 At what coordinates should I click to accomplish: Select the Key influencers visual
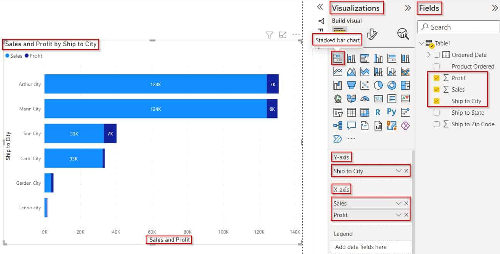[405, 112]
